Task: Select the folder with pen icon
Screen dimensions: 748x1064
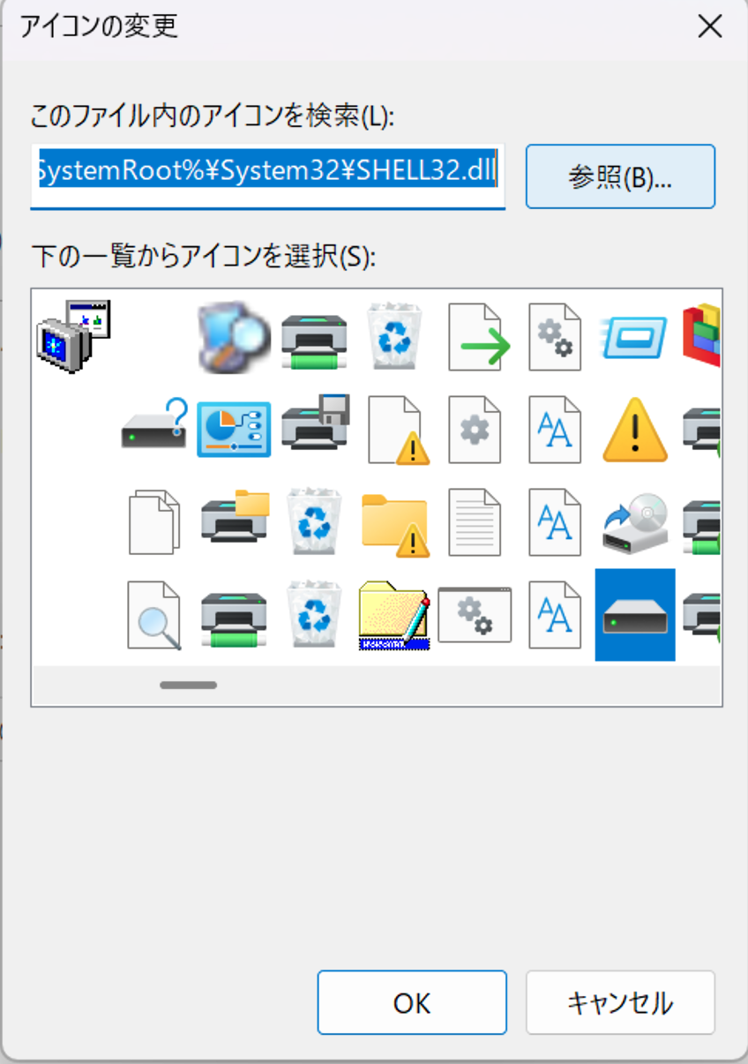Action: point(394,615)
